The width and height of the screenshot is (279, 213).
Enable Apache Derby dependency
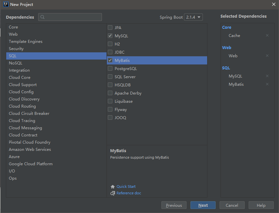pos(110,93)
